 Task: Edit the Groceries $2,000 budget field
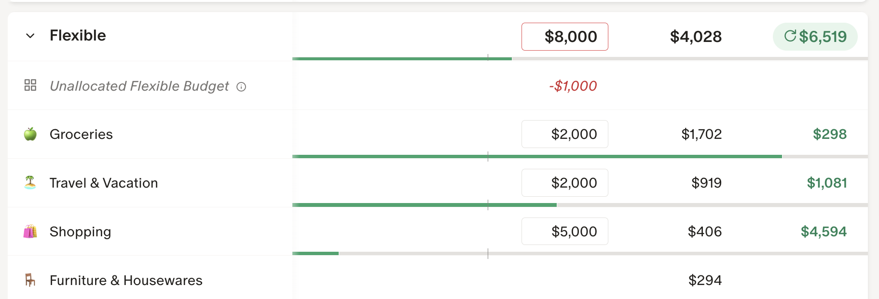pyautogui.click(x=564, y=134)
